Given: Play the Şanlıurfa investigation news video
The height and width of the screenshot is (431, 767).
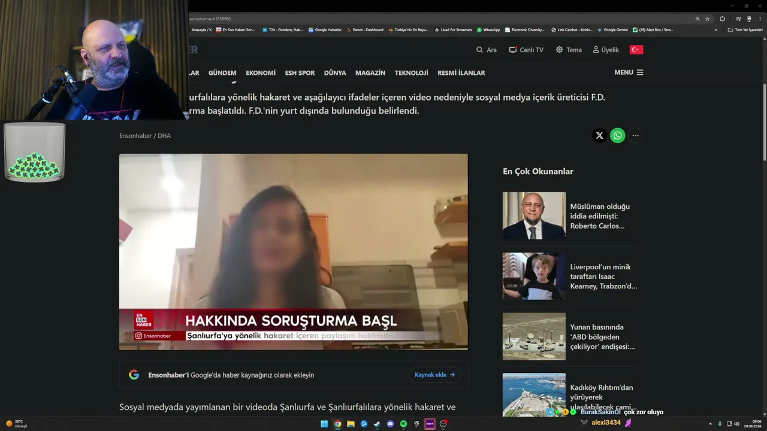Looking at the screenshot, I should coord(294,251).
